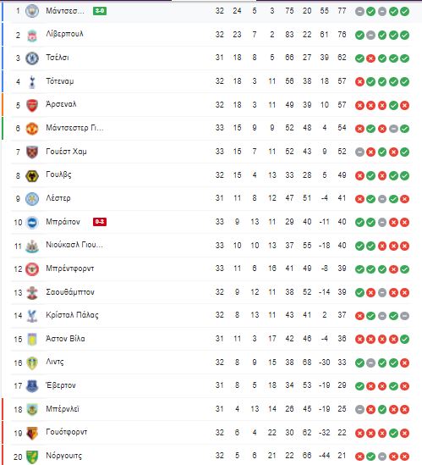Click the Wolves wolf-head logo
The height and width of the screenshot is (465, 422).
click(x=31, y=176)
